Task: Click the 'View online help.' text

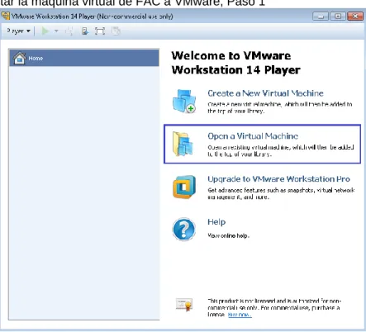Action: coord(228,235)
